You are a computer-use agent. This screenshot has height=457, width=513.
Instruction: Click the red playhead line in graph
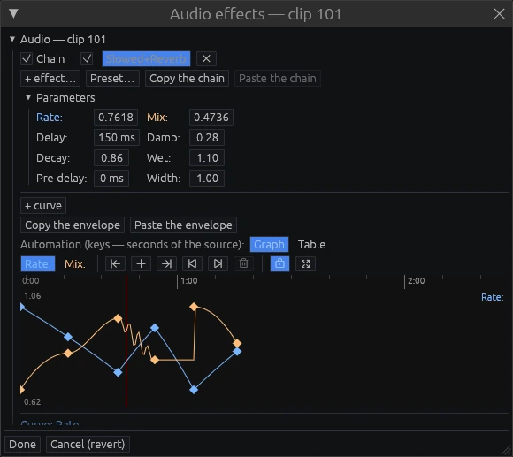[x=126, y=341]
